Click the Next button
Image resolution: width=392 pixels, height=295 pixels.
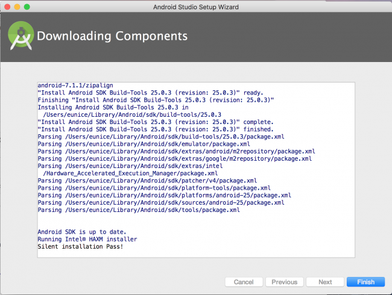pos(325,282)
